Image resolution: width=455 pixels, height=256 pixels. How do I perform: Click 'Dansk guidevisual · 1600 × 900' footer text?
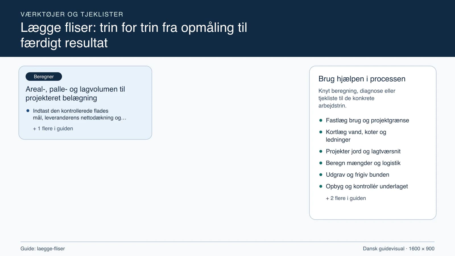[399, 249]
